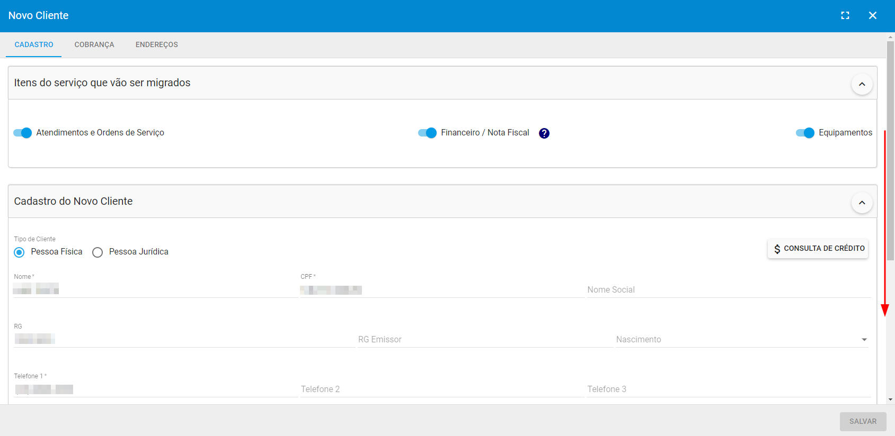Click the Consulta de Crédito button
Image resolution: width=895 pixels, height=436 pixels.
pyautogui.click(x=818, y=249)
